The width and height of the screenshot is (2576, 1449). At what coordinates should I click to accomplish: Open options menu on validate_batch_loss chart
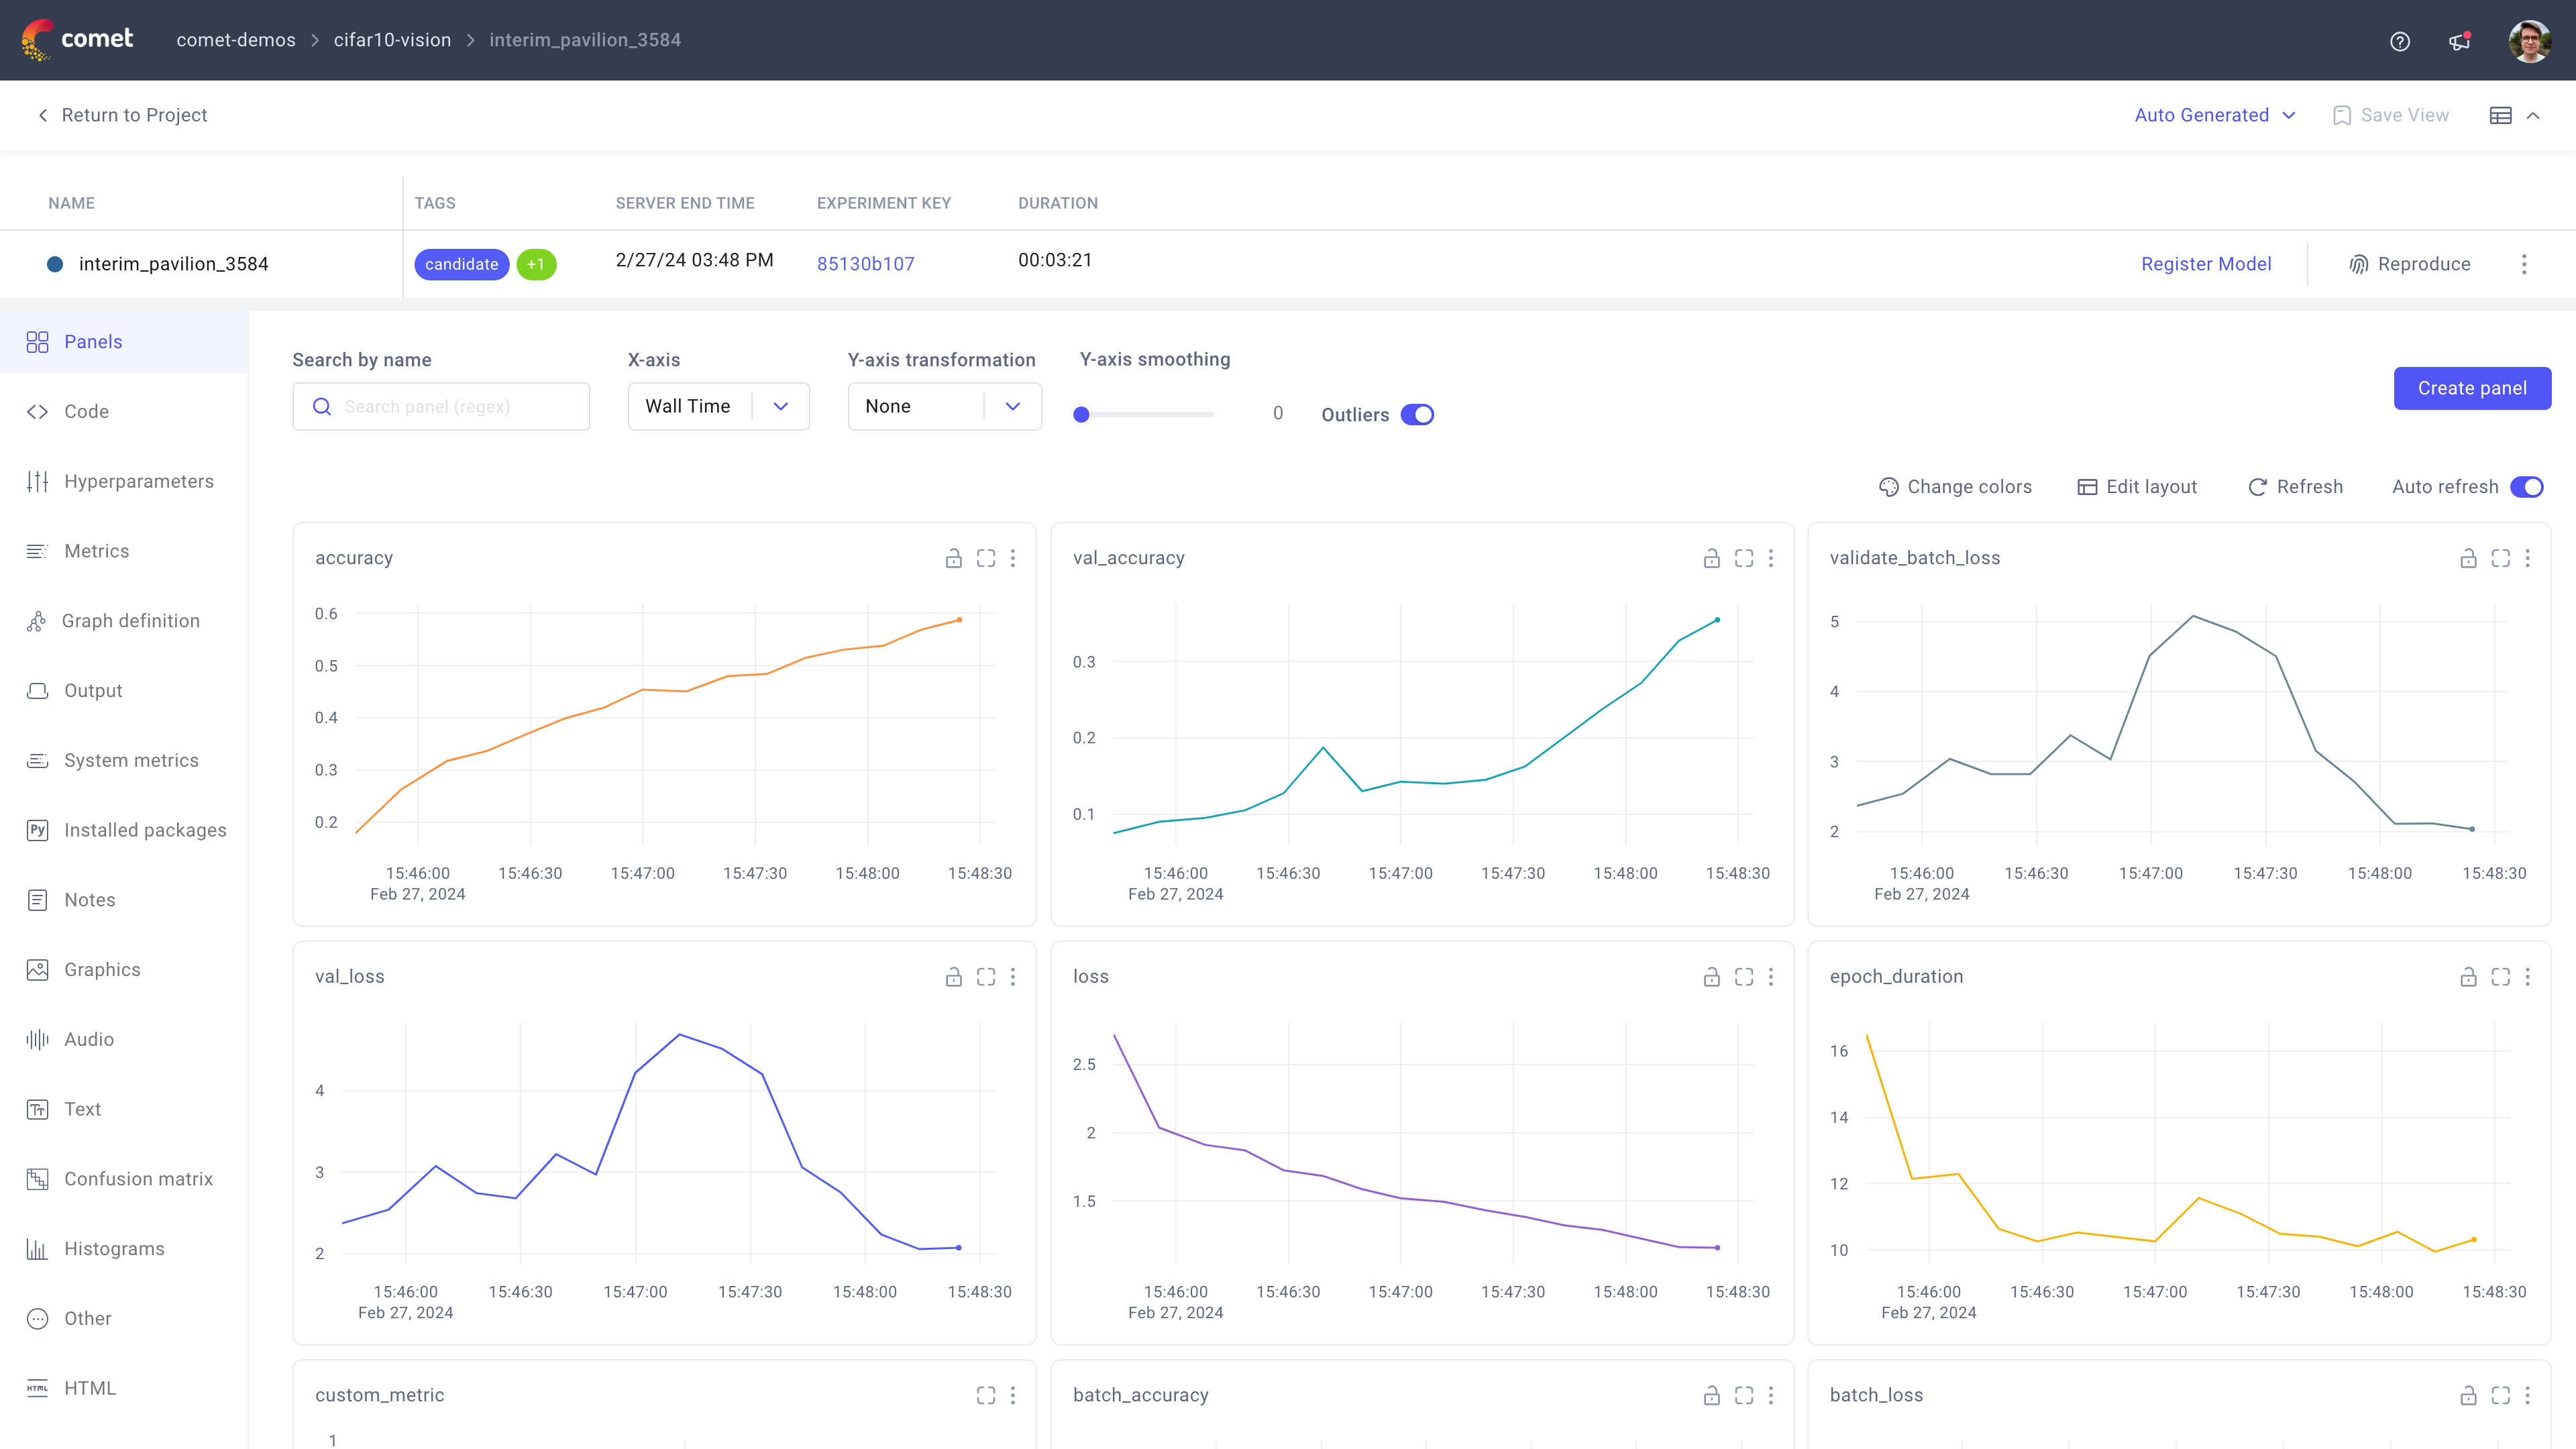click(2529, 558)
